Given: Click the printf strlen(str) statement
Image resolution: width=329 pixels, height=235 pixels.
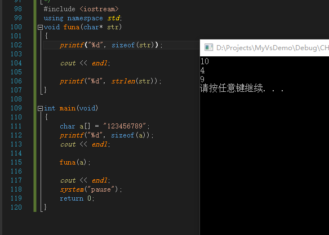Looking at the screenshot, I should tap(111, 81).
